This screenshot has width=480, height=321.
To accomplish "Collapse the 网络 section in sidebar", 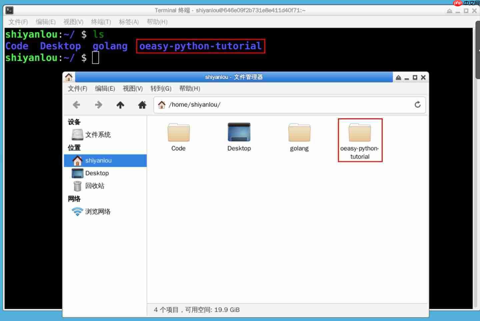I will coord(74,199).
